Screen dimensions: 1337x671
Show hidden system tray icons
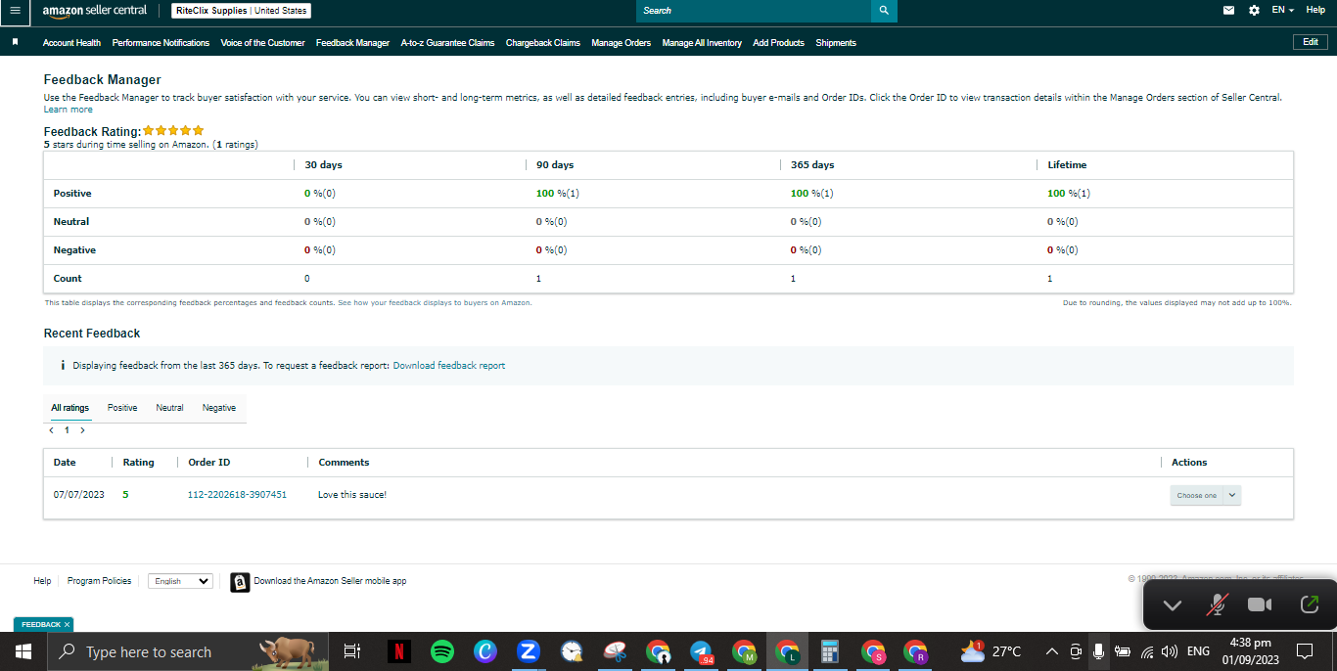pyautogui.click(x=1052, y=651)
